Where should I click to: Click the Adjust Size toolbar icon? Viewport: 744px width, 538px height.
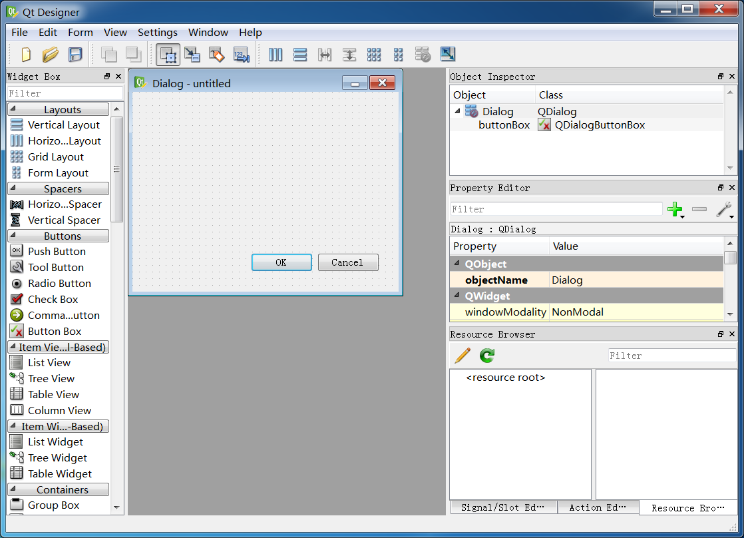[x=448, y=55]
